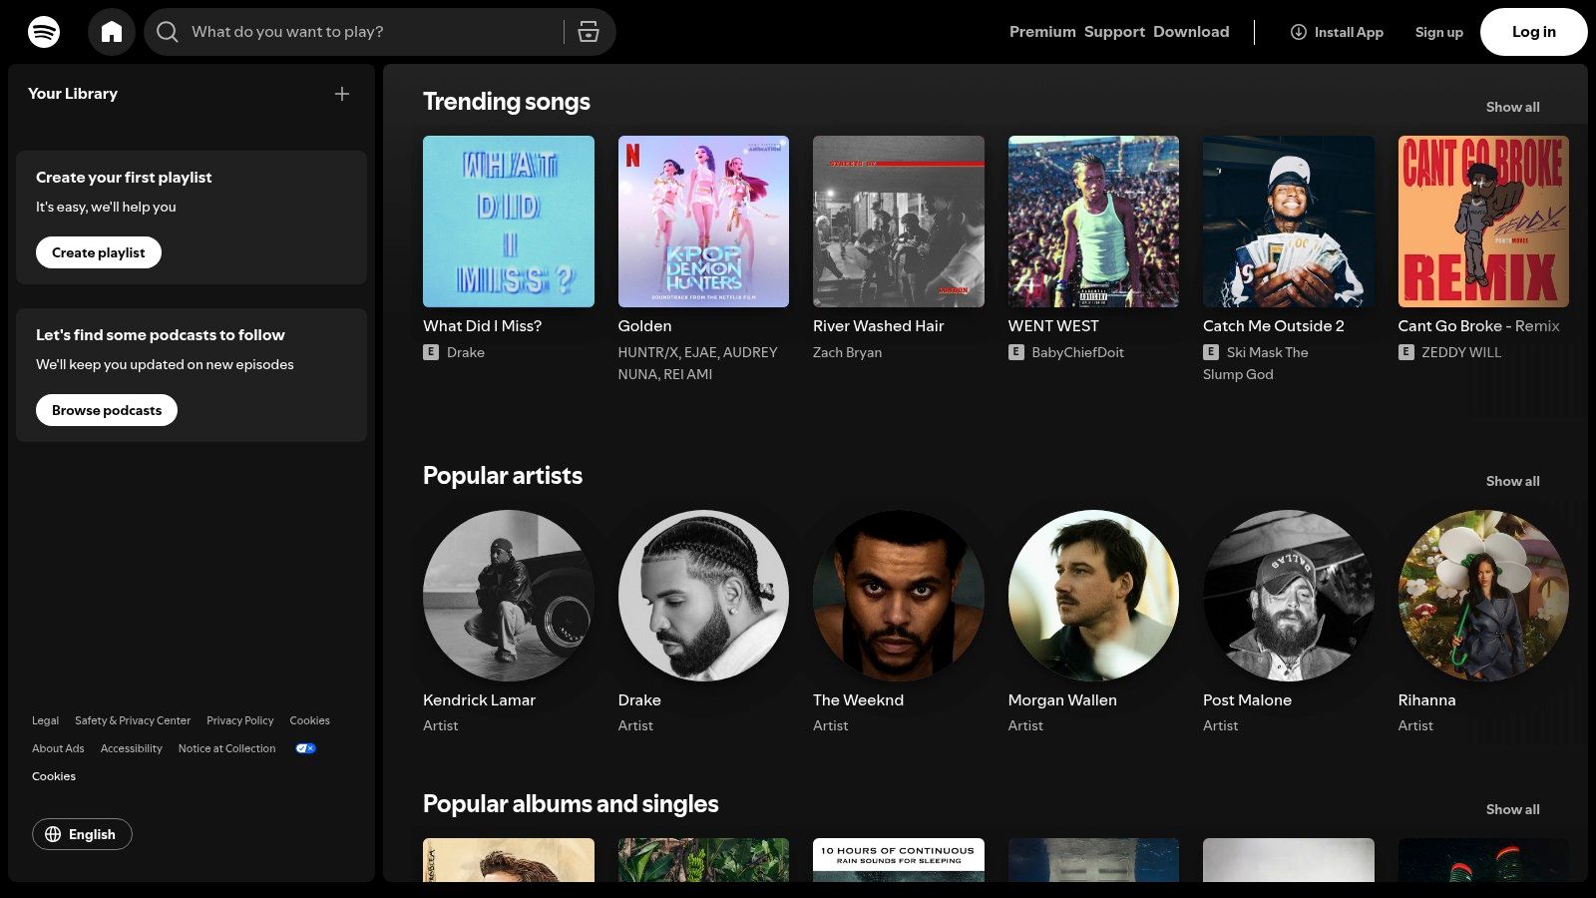Show all Popular albums and singles

pos(1512,809)
